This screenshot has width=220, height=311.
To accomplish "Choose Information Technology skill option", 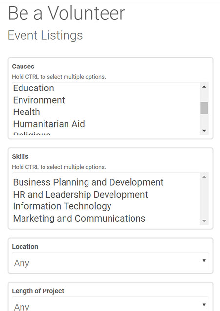I will pos(106,206).
